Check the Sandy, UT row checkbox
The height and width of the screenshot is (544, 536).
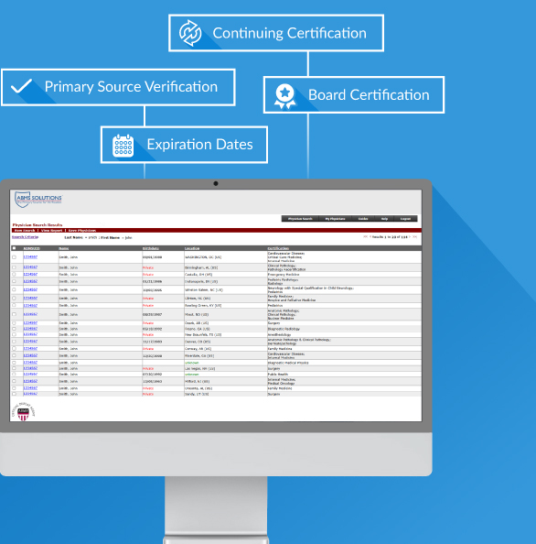tap(15, 394)
